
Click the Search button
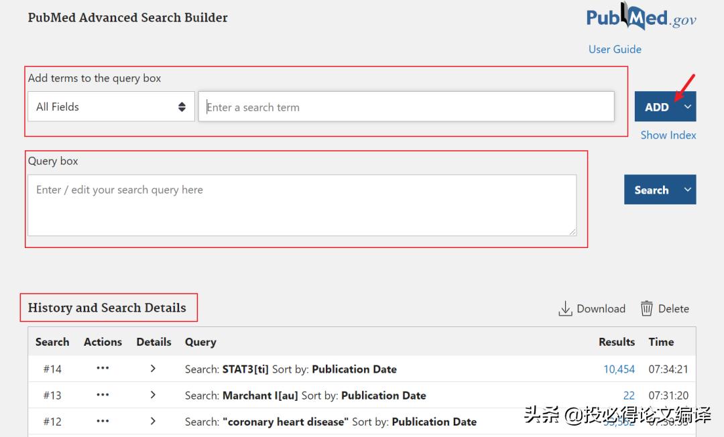click(651, 190)
